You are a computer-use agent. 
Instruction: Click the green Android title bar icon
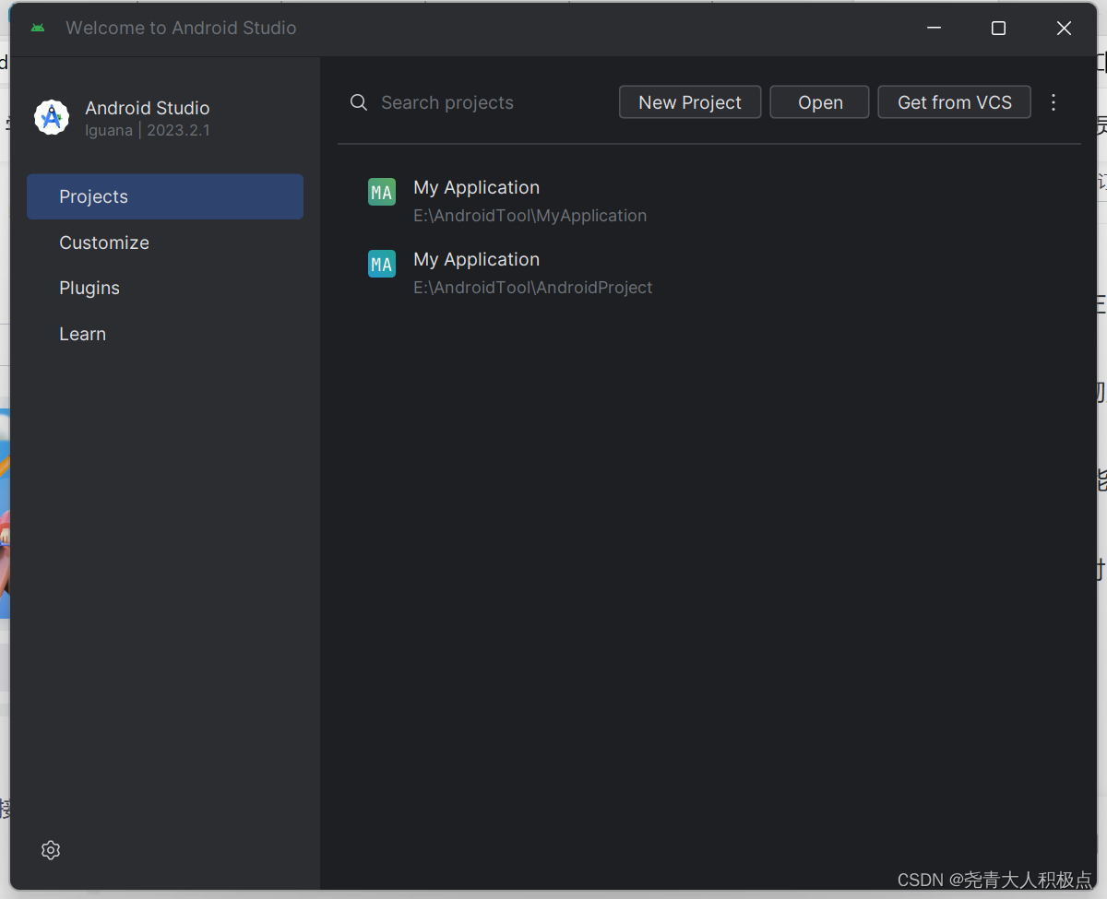click(x=38, y=28)
